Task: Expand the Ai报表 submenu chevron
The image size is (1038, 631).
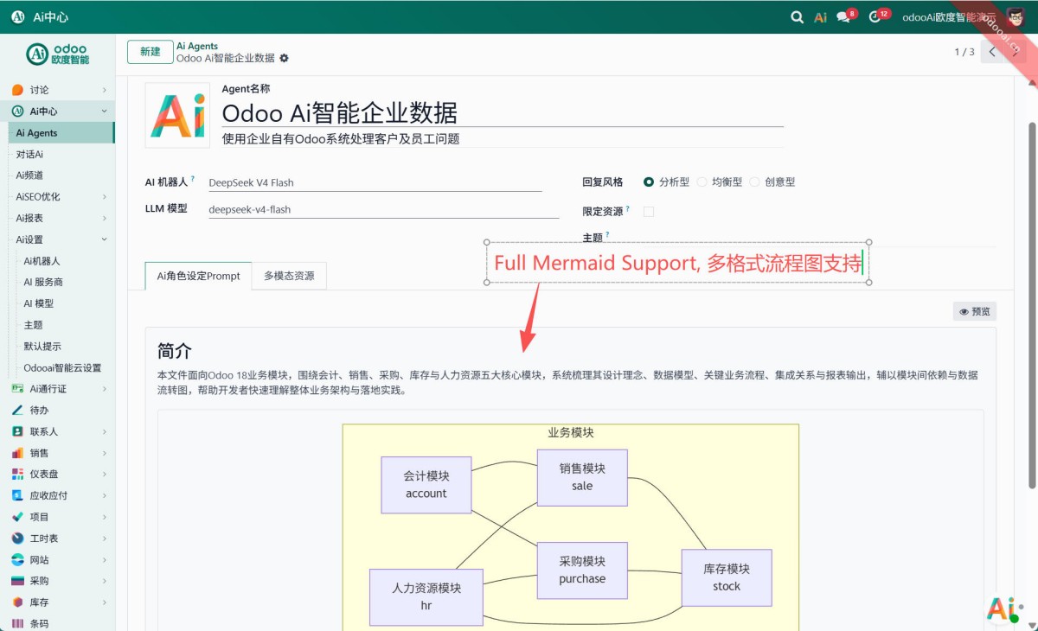Action: (x=104, y=218)
